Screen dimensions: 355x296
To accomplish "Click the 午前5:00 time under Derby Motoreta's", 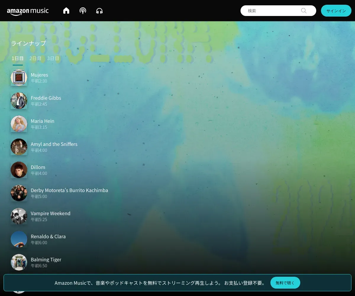I will (x=39, y=197).
